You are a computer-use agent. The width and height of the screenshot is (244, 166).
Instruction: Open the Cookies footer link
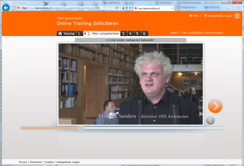coord(49,162)
